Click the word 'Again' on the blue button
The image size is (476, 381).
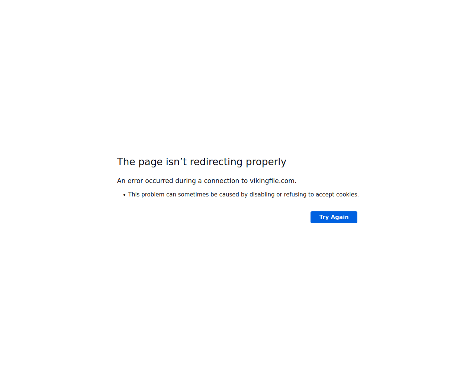(x=340, y=217)
